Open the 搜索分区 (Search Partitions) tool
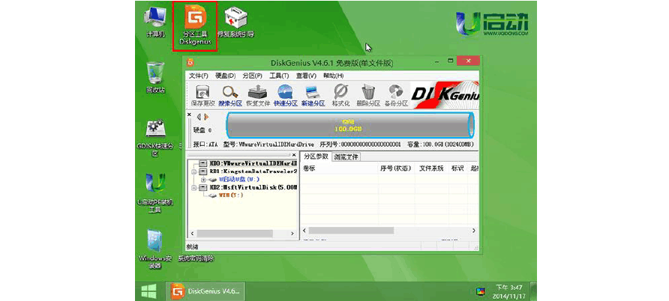Image resolution: width=669 pixels, height=301 pixels. click(230, 96)
